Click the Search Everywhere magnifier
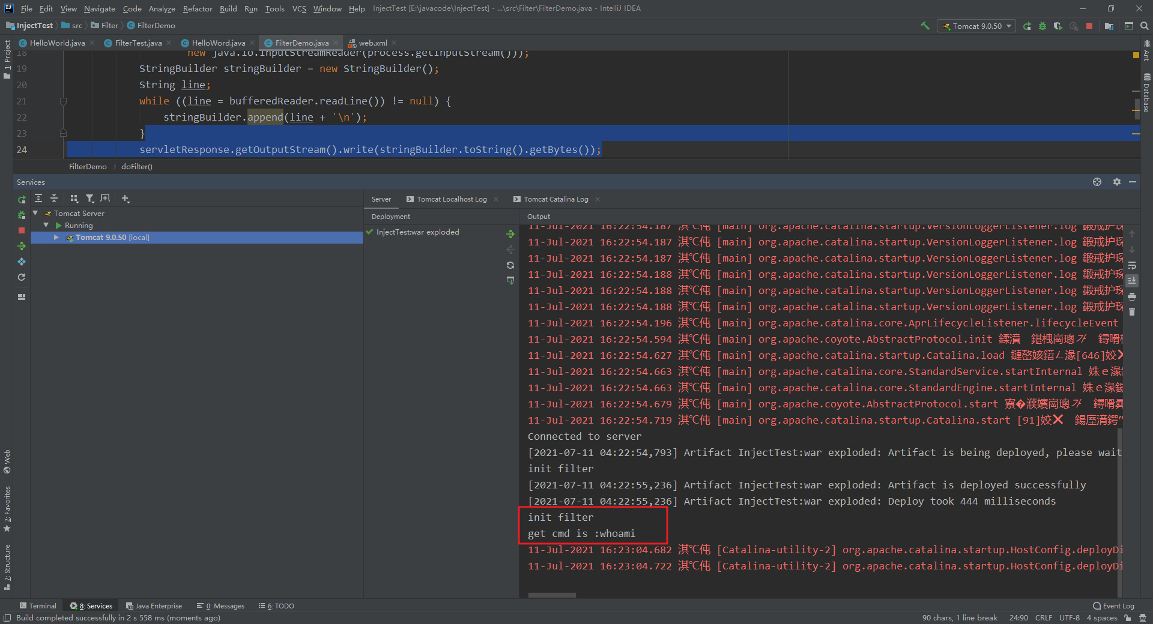 point(1145,26)
